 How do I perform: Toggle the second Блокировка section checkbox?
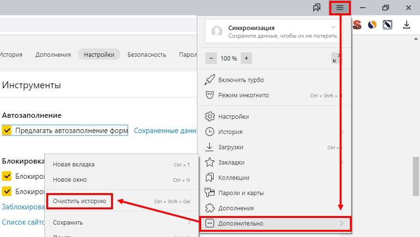[7, 192]
